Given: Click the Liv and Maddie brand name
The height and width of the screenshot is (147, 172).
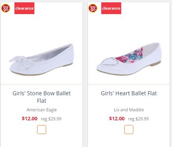Looking at the screenshot, I should [x=129, y=110].
